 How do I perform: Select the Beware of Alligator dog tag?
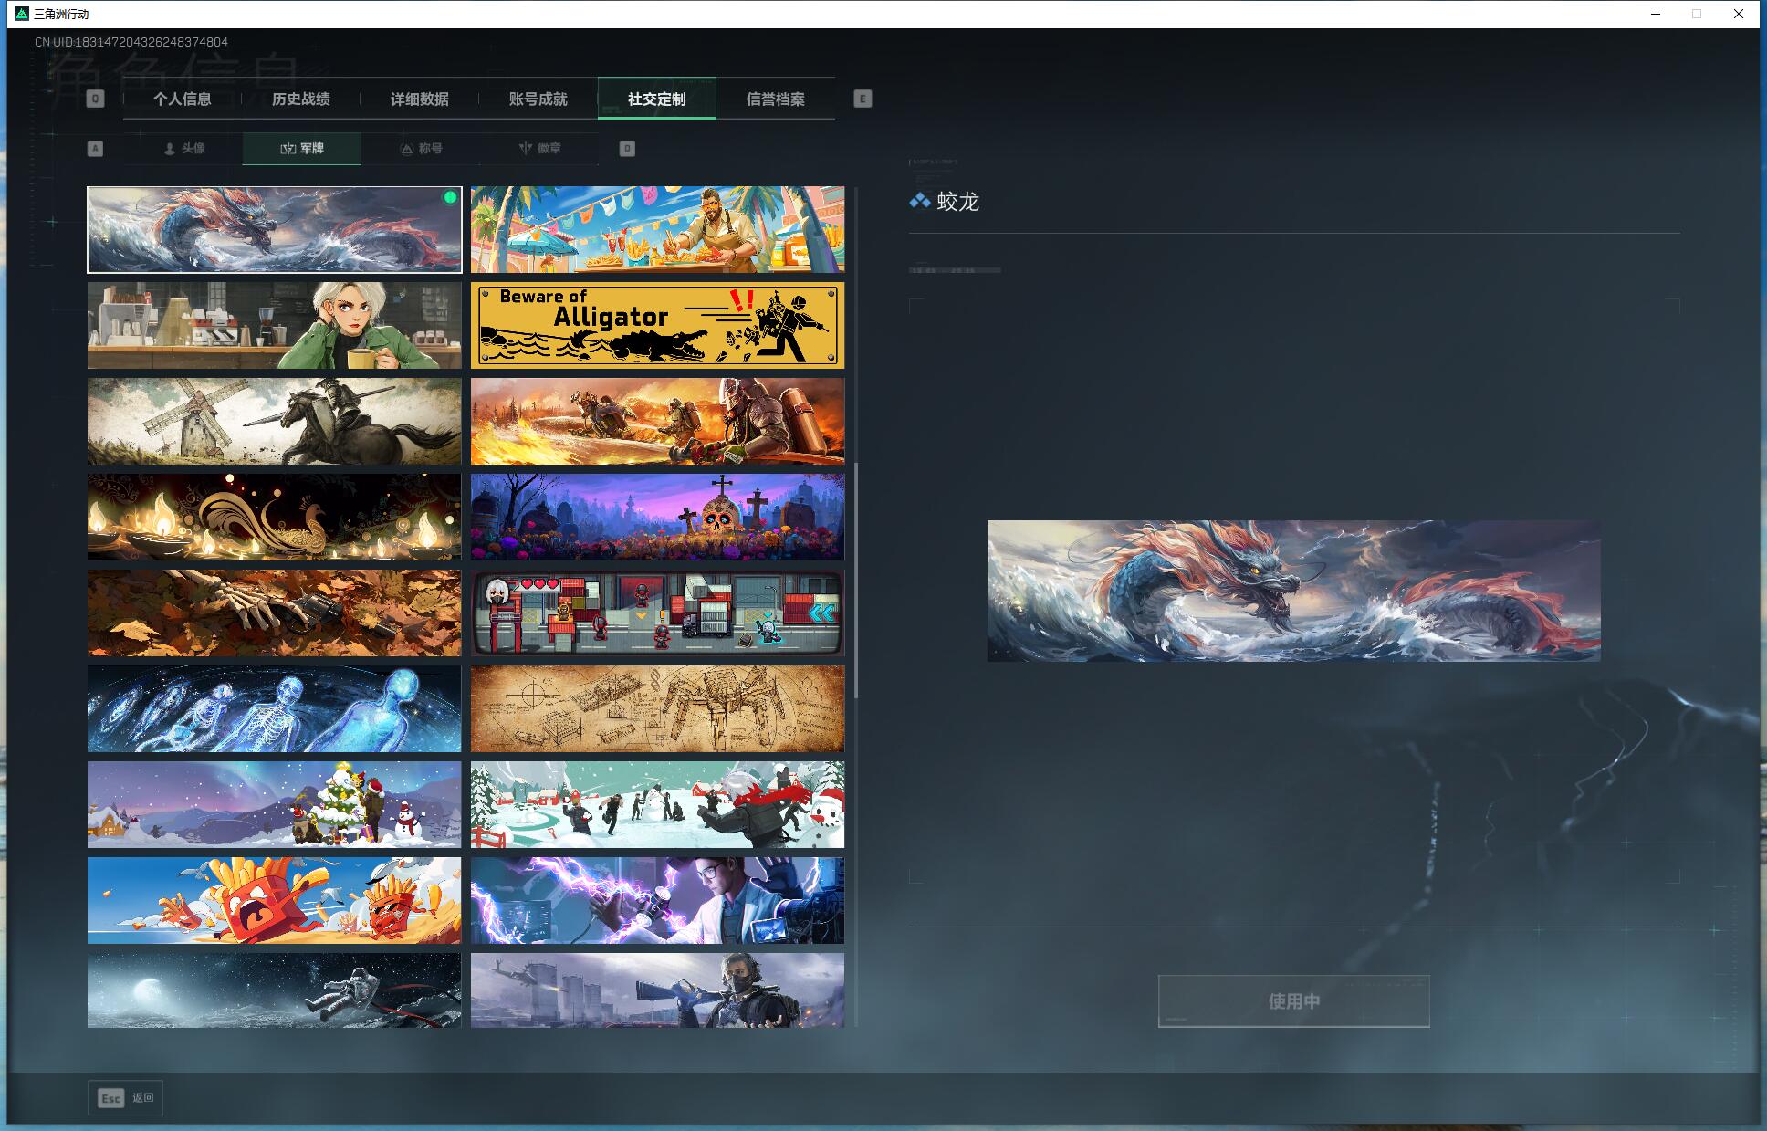click(x=657, y=325)
